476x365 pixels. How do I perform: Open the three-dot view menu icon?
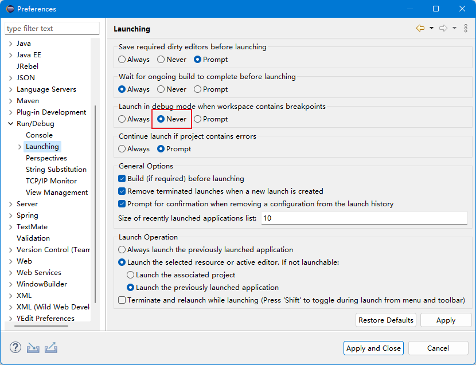pyautogui.click(x=466, y=28)
